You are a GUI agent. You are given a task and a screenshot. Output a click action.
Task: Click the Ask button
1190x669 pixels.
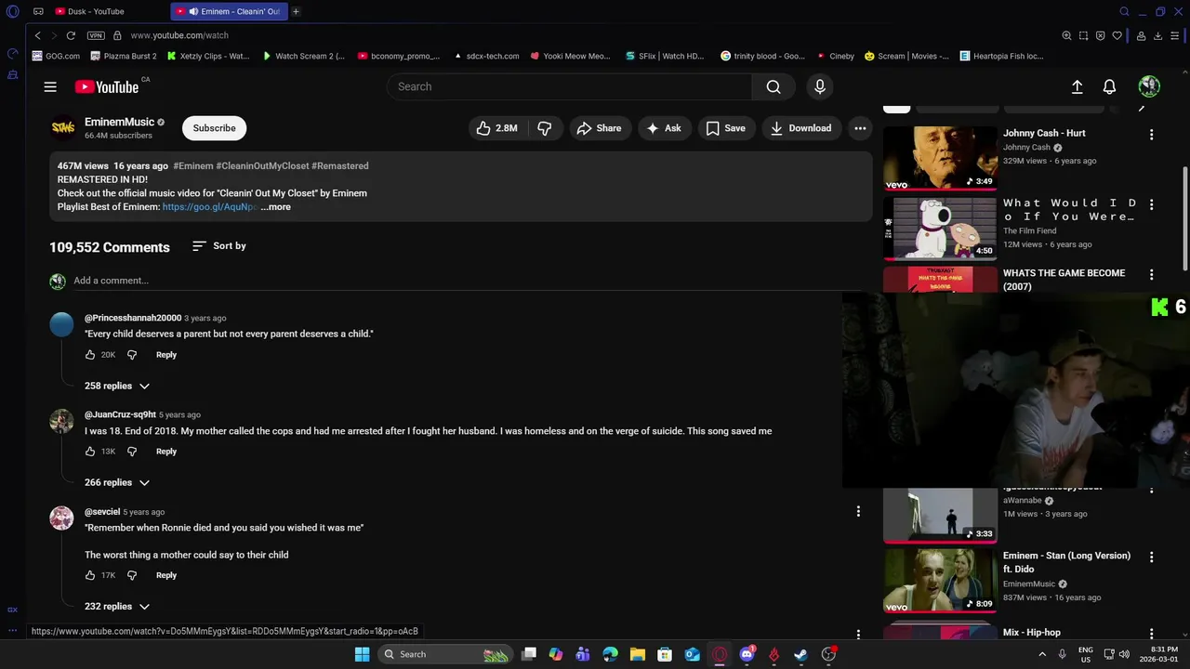[664, 128]
